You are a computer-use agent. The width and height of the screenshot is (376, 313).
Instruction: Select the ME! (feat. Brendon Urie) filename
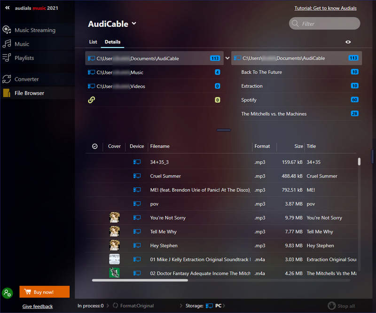click(x=200, y=190)
